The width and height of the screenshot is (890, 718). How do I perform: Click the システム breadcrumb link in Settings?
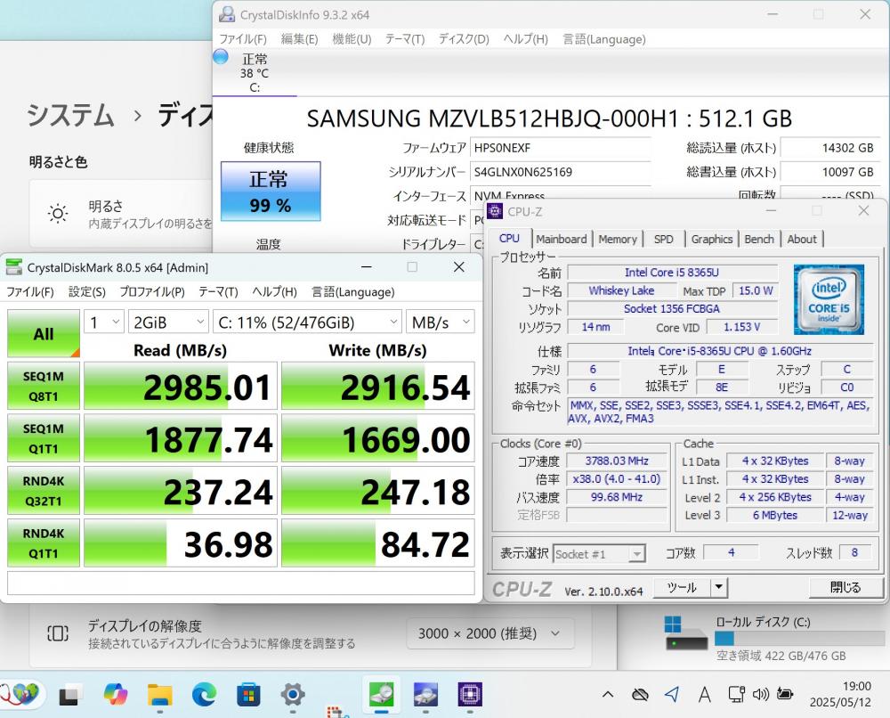(x=71, y=115)
